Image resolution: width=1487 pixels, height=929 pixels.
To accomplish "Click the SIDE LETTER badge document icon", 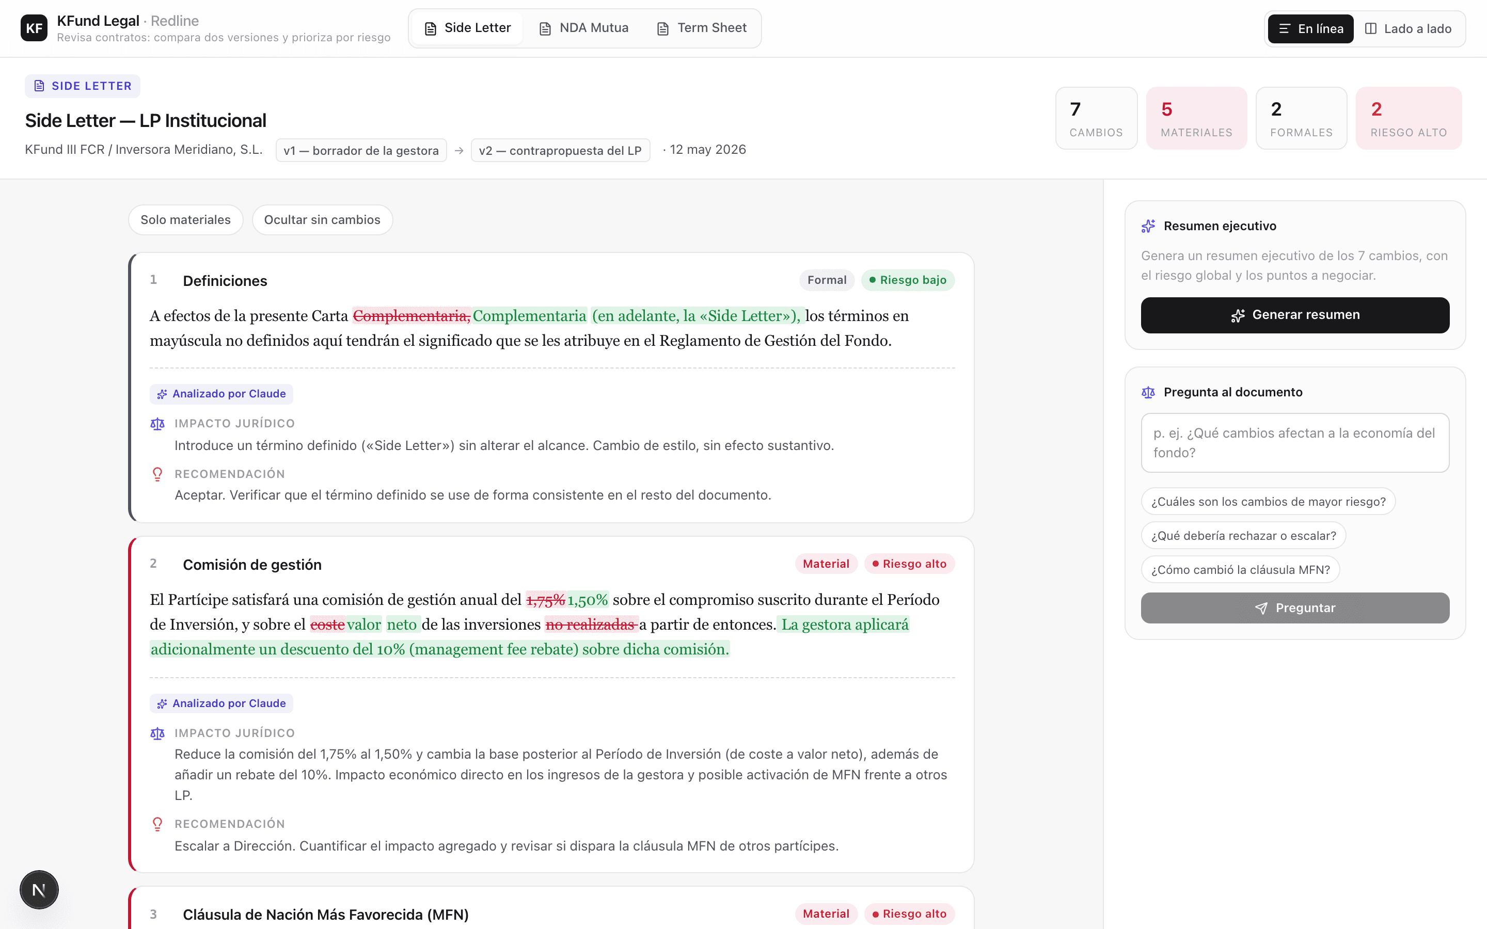I will point(39,86).
